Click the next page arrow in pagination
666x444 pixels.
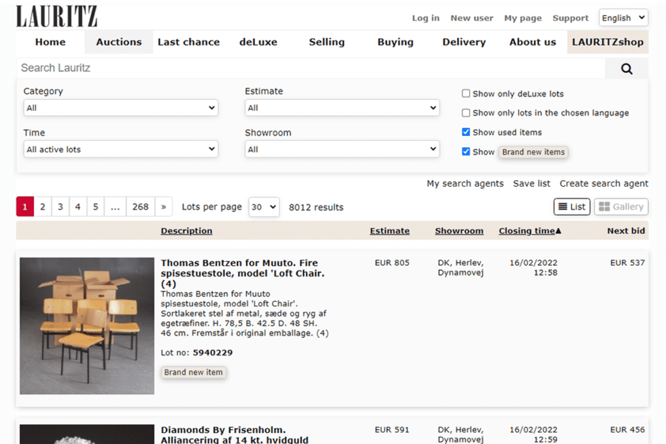click(163, 206)
